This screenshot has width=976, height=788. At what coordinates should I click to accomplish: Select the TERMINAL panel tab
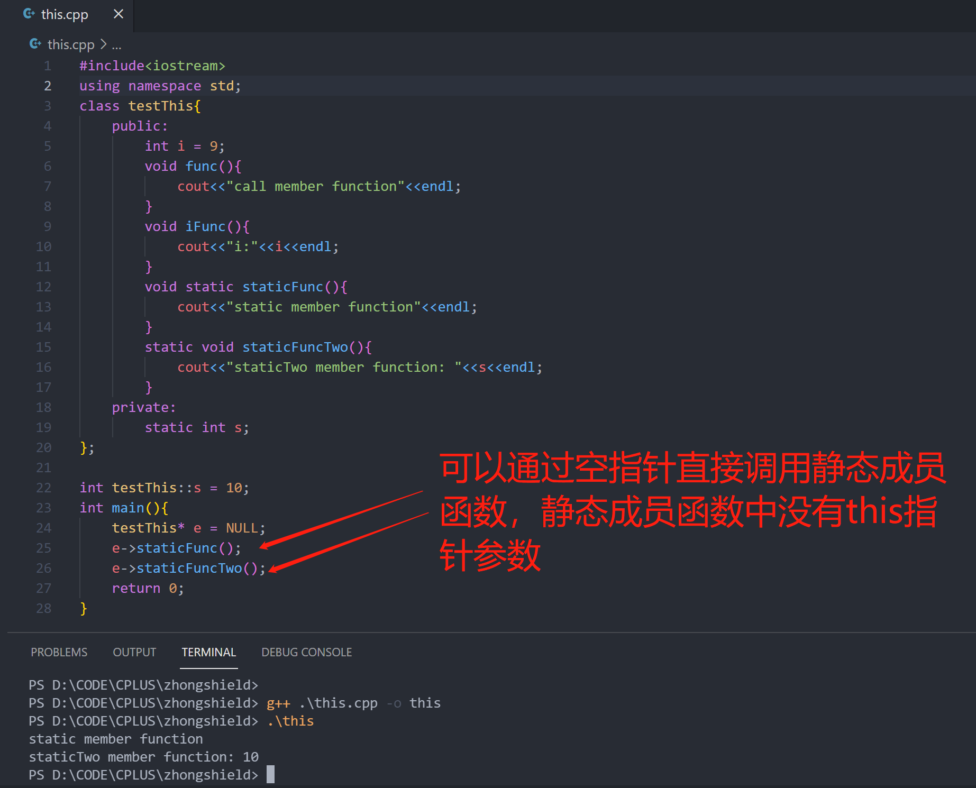pyautogui.click(x=208, y=652)
